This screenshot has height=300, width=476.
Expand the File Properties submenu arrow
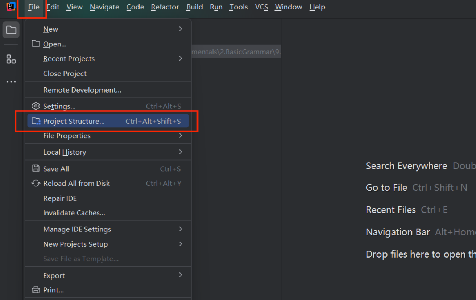point(181,136)
